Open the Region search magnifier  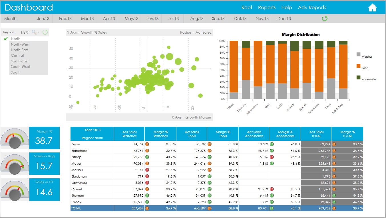(34, 32)
